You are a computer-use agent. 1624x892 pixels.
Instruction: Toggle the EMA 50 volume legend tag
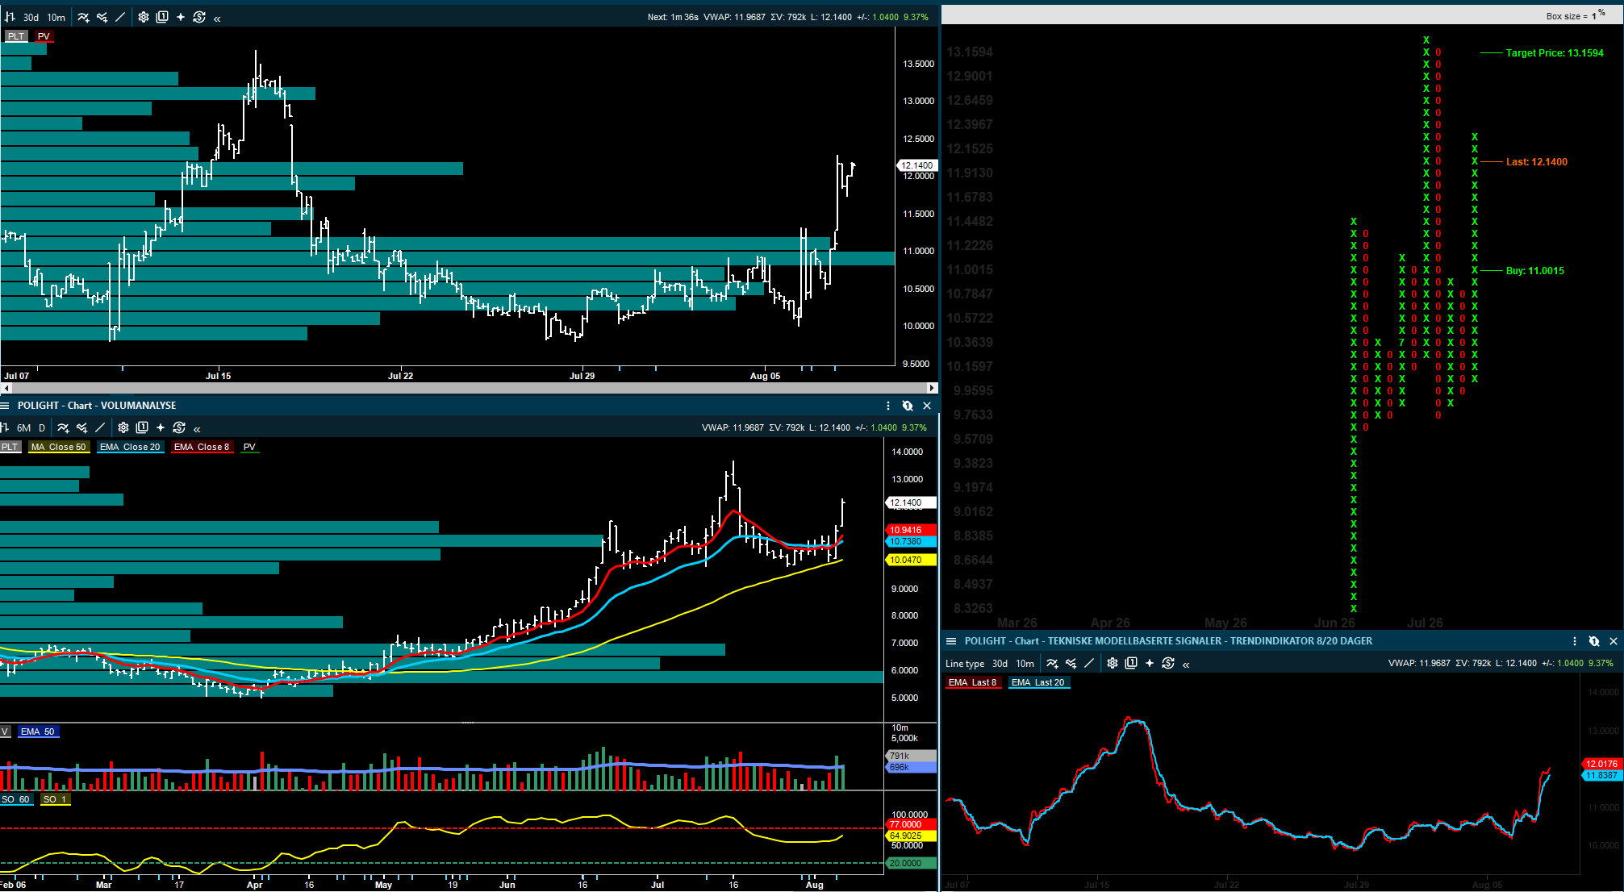(x=38, y=732)
